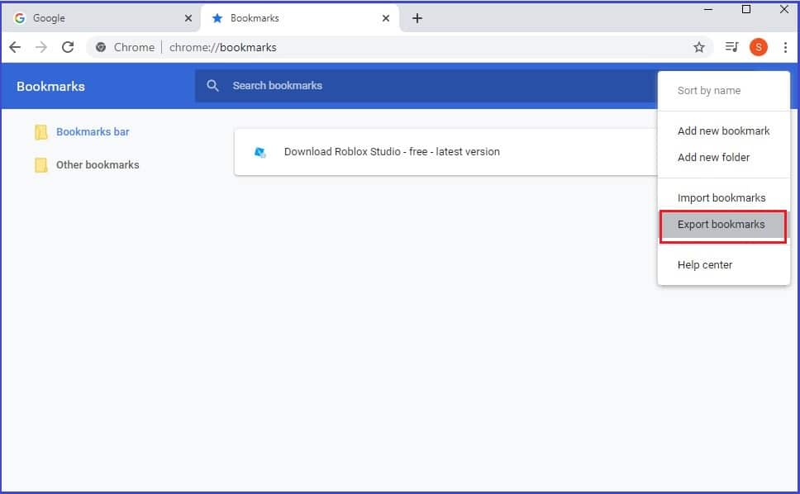Click the back navigation arrow
Viewport: 800px width, 494px height.
15,47
